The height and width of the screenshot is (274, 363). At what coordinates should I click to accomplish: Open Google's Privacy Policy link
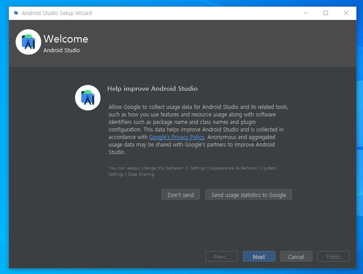click(177, 137)
